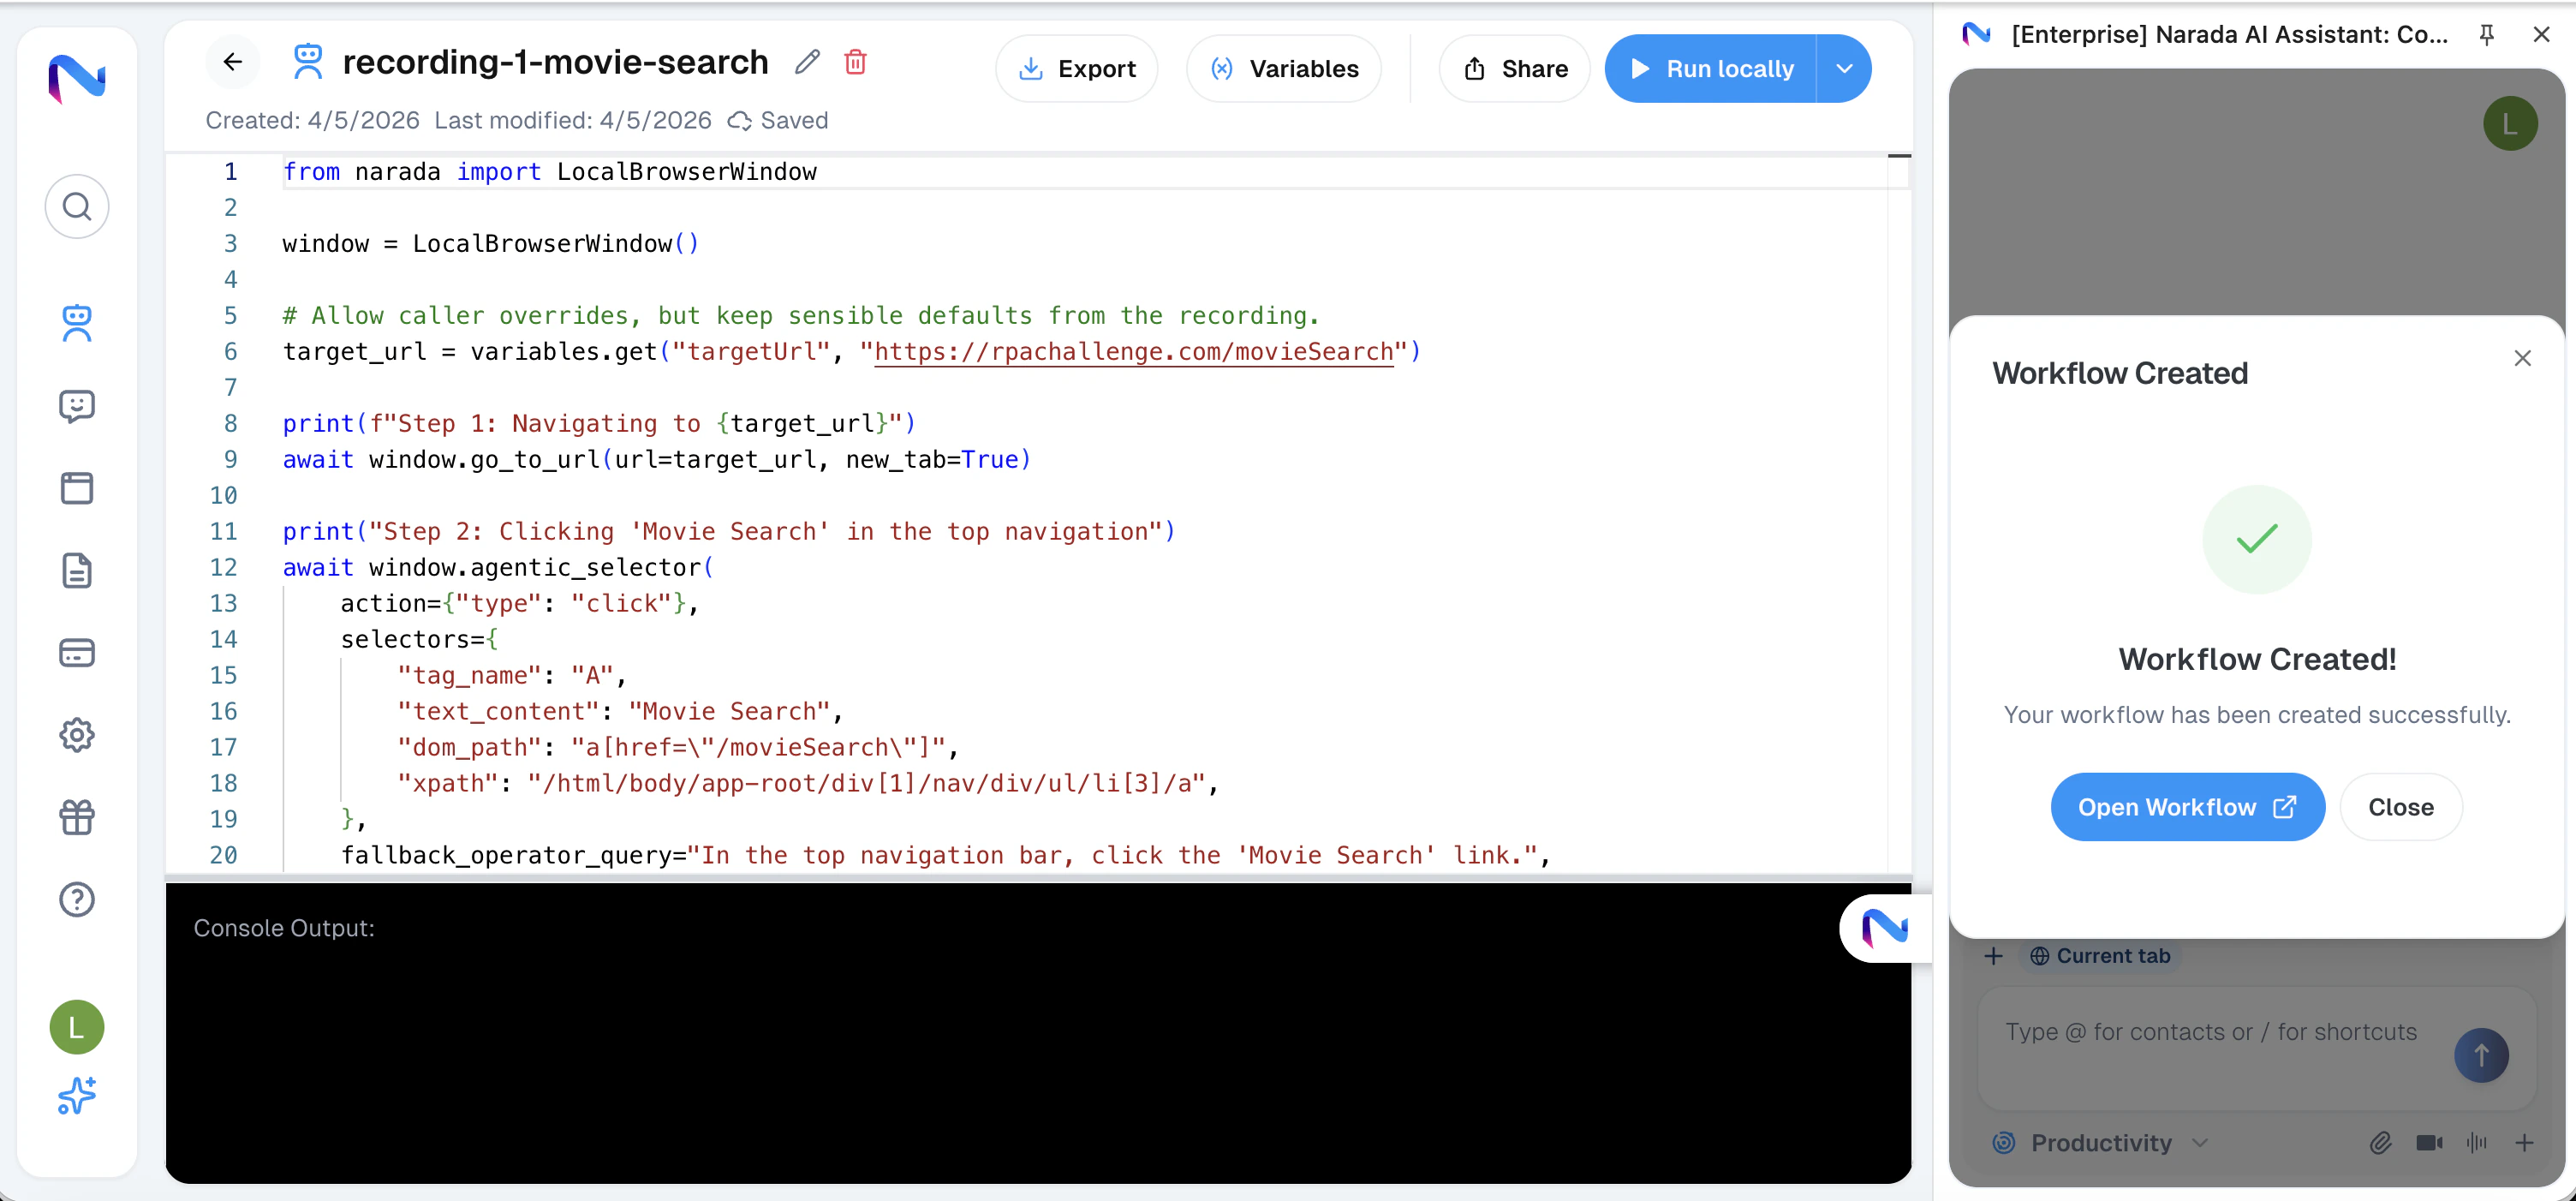2576x1201 pixels.
Task: Expand the Run locally dropdown arrow
Action: tap(1844, 68)
